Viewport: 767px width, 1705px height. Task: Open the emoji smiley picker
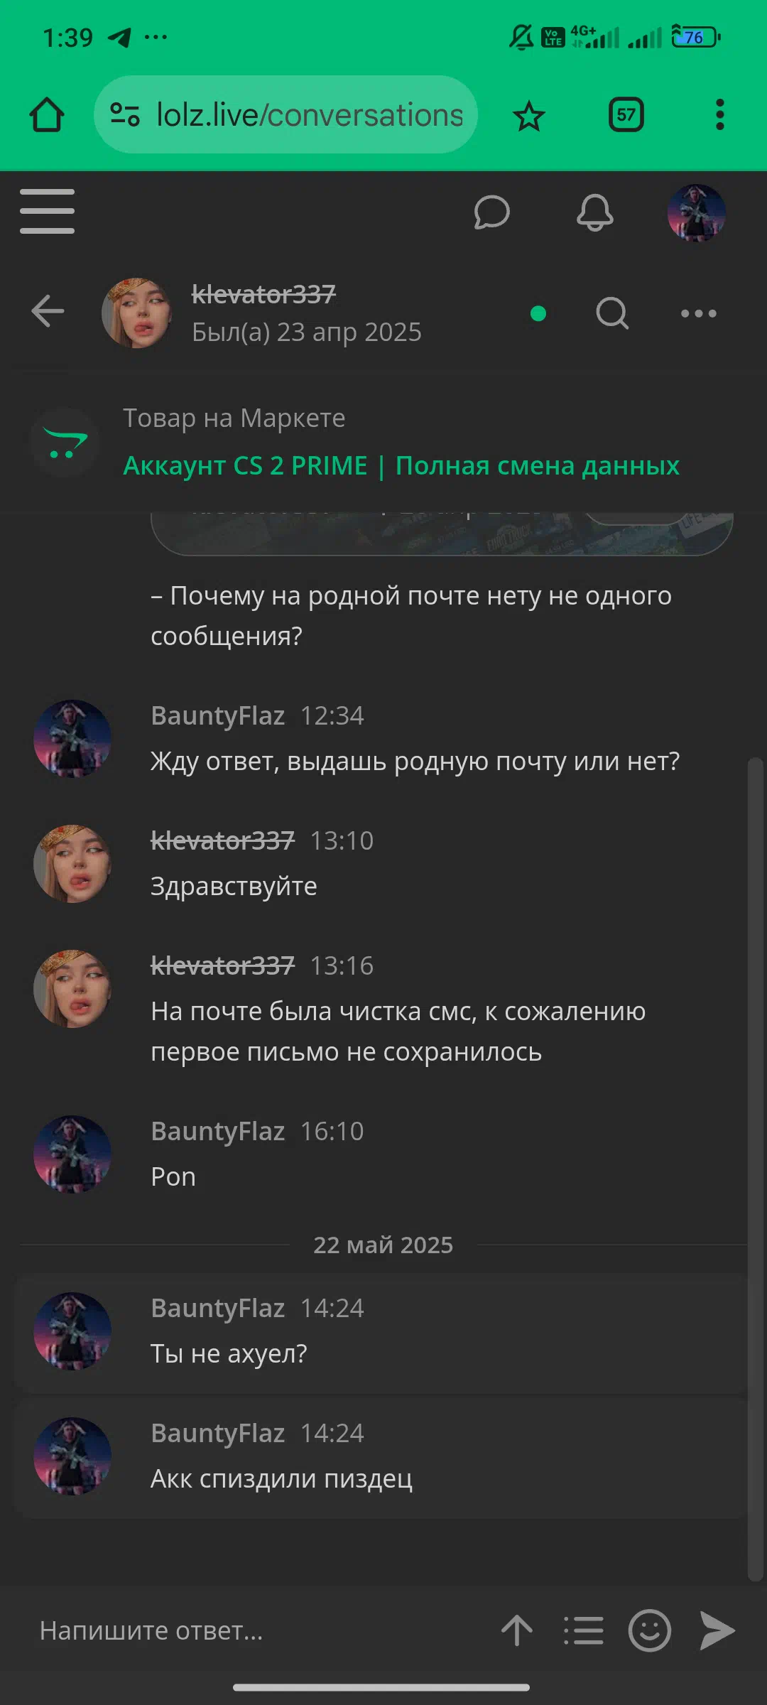click(x=649, y=1630)
